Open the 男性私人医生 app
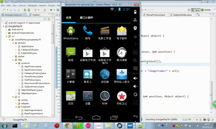Image resolution: width=216 pixels, height=129 pixels. point(122,76)
